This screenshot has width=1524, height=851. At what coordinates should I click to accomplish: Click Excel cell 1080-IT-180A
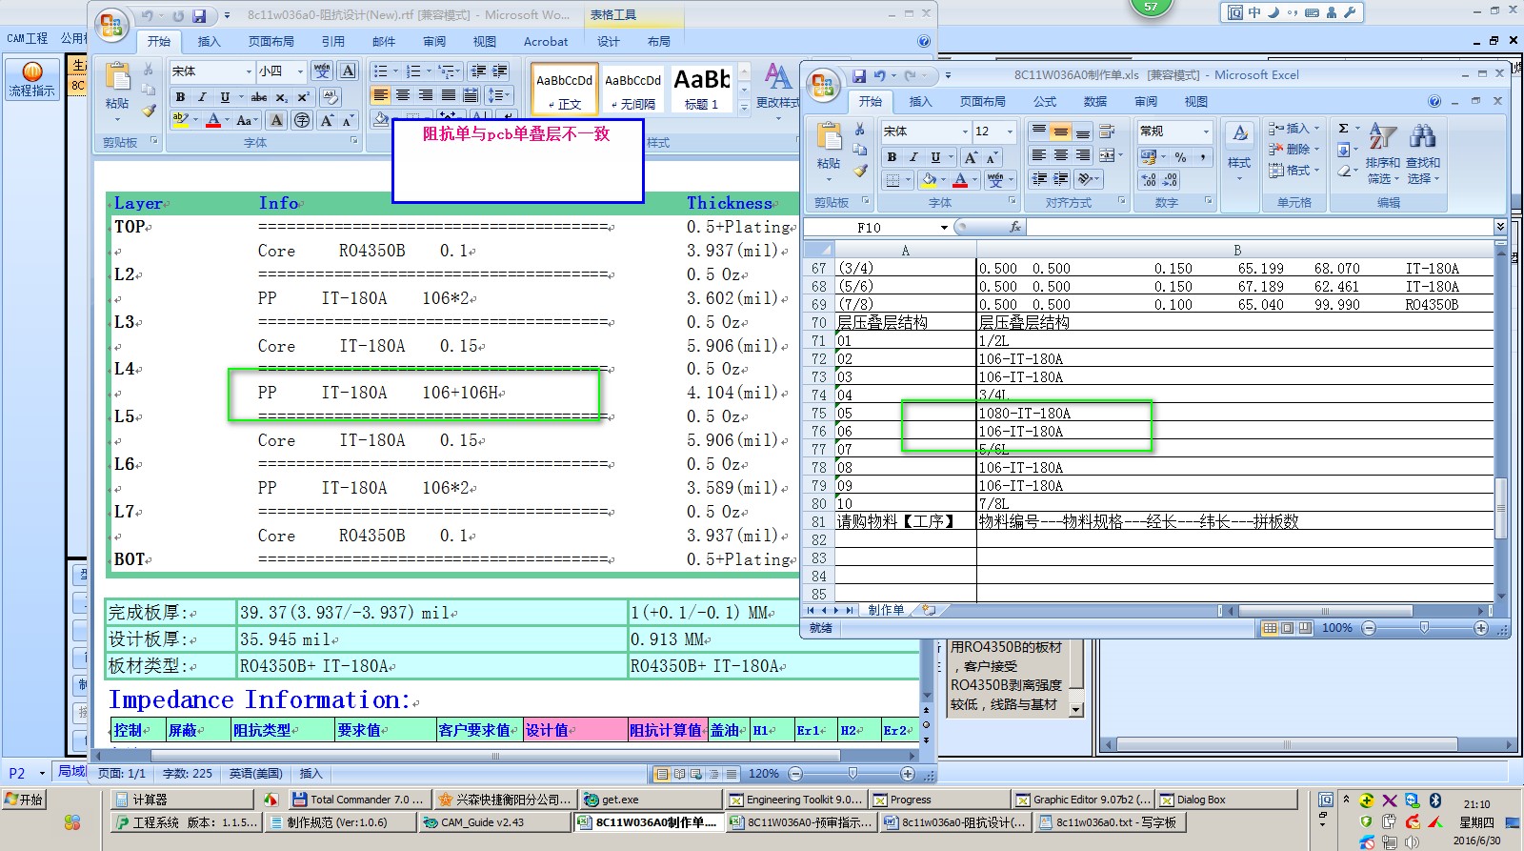click(x=1234, y=414)
